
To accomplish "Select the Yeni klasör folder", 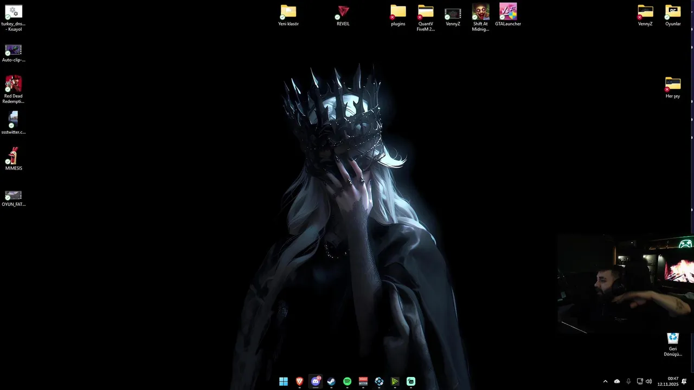I will pos(288,16).
